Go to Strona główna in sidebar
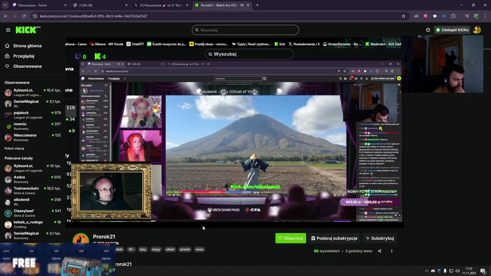The image size is (491, 276). coord(27,46)
